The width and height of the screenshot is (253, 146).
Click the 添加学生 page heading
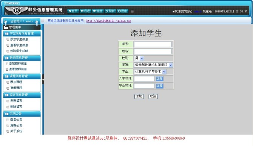(x=146, y=33)
